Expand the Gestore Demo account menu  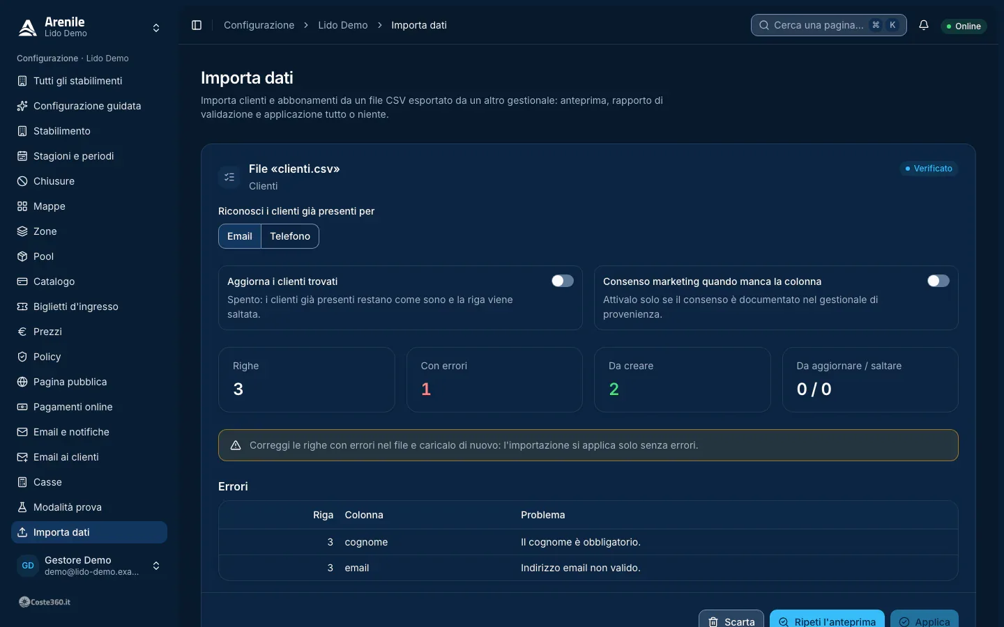point(156,566)
